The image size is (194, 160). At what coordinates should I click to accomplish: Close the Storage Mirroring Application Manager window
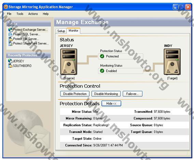(188, 7)
